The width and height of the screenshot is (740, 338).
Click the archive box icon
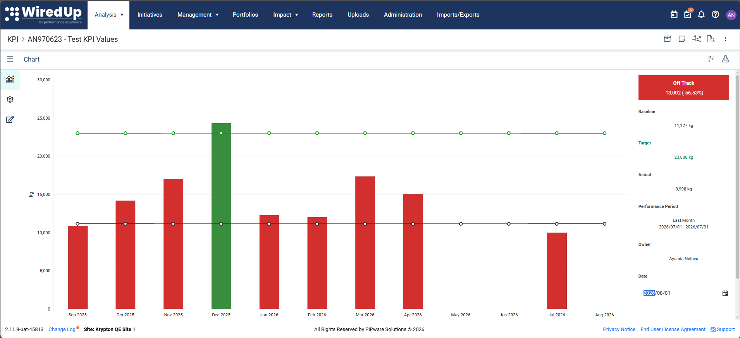(667, 39)
